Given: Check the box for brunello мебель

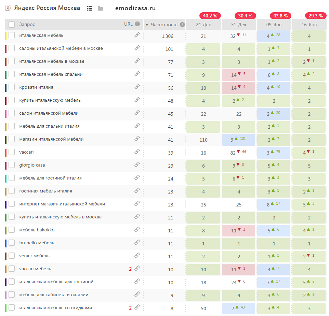Looking at the screenshot, I should click(12, 243).
